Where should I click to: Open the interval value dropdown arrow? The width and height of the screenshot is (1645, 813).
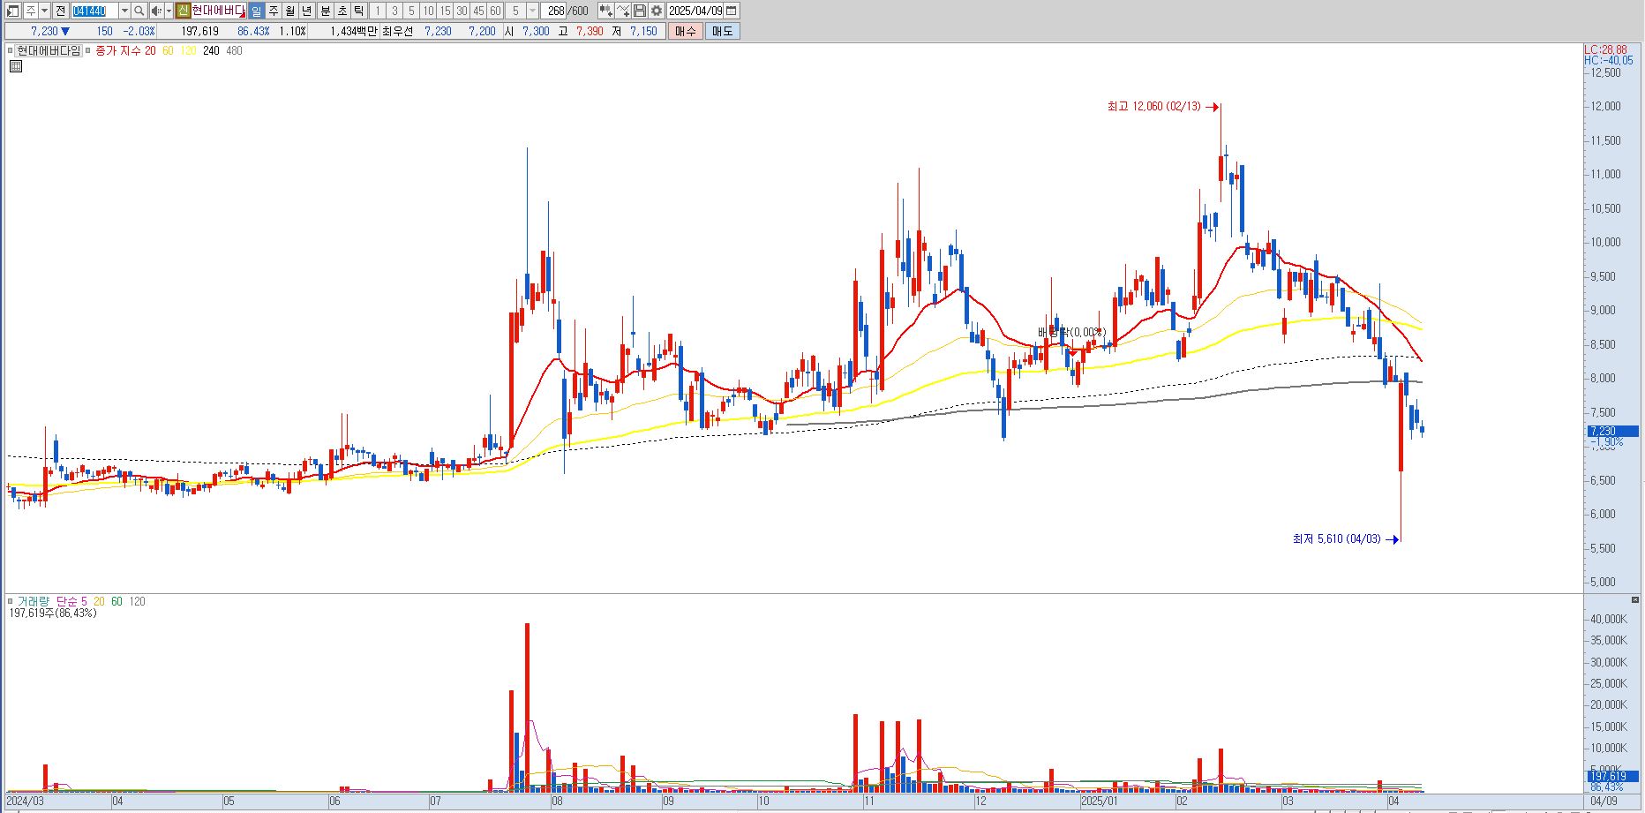(533, 11)
